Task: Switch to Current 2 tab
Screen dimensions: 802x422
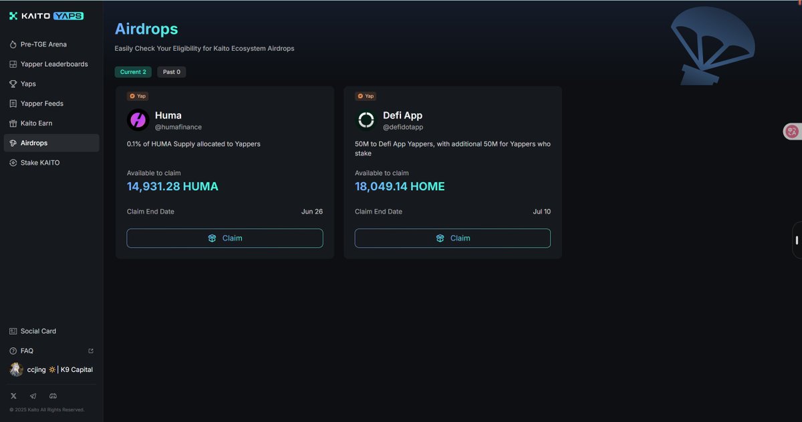Action: tap(133, 72)
